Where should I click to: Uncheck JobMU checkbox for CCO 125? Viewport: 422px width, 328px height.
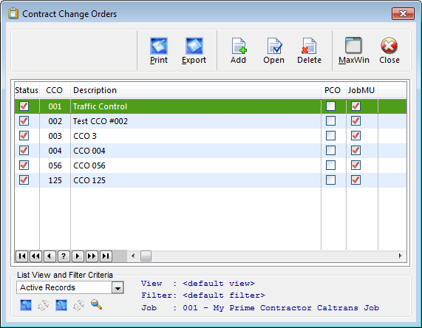click(355, 180)
